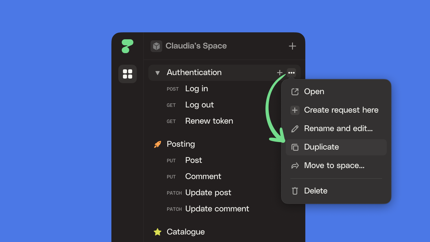Image resolution: width=430 pixels, height=242 pixels.
Task: Select the trash icon next to Delete
Action: click(295, 191)
